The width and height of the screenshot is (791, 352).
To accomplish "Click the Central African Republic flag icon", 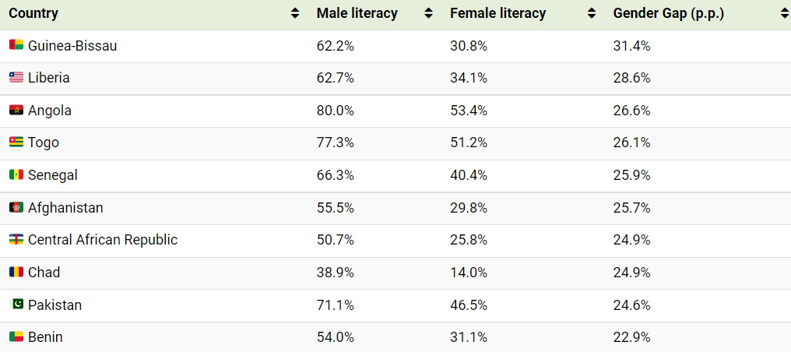I will 16,240.
